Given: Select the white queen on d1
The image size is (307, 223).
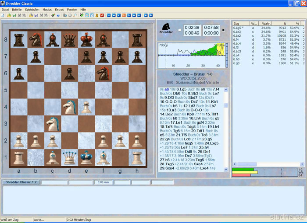Looking at the screenshot, I should tap(69, 157).
